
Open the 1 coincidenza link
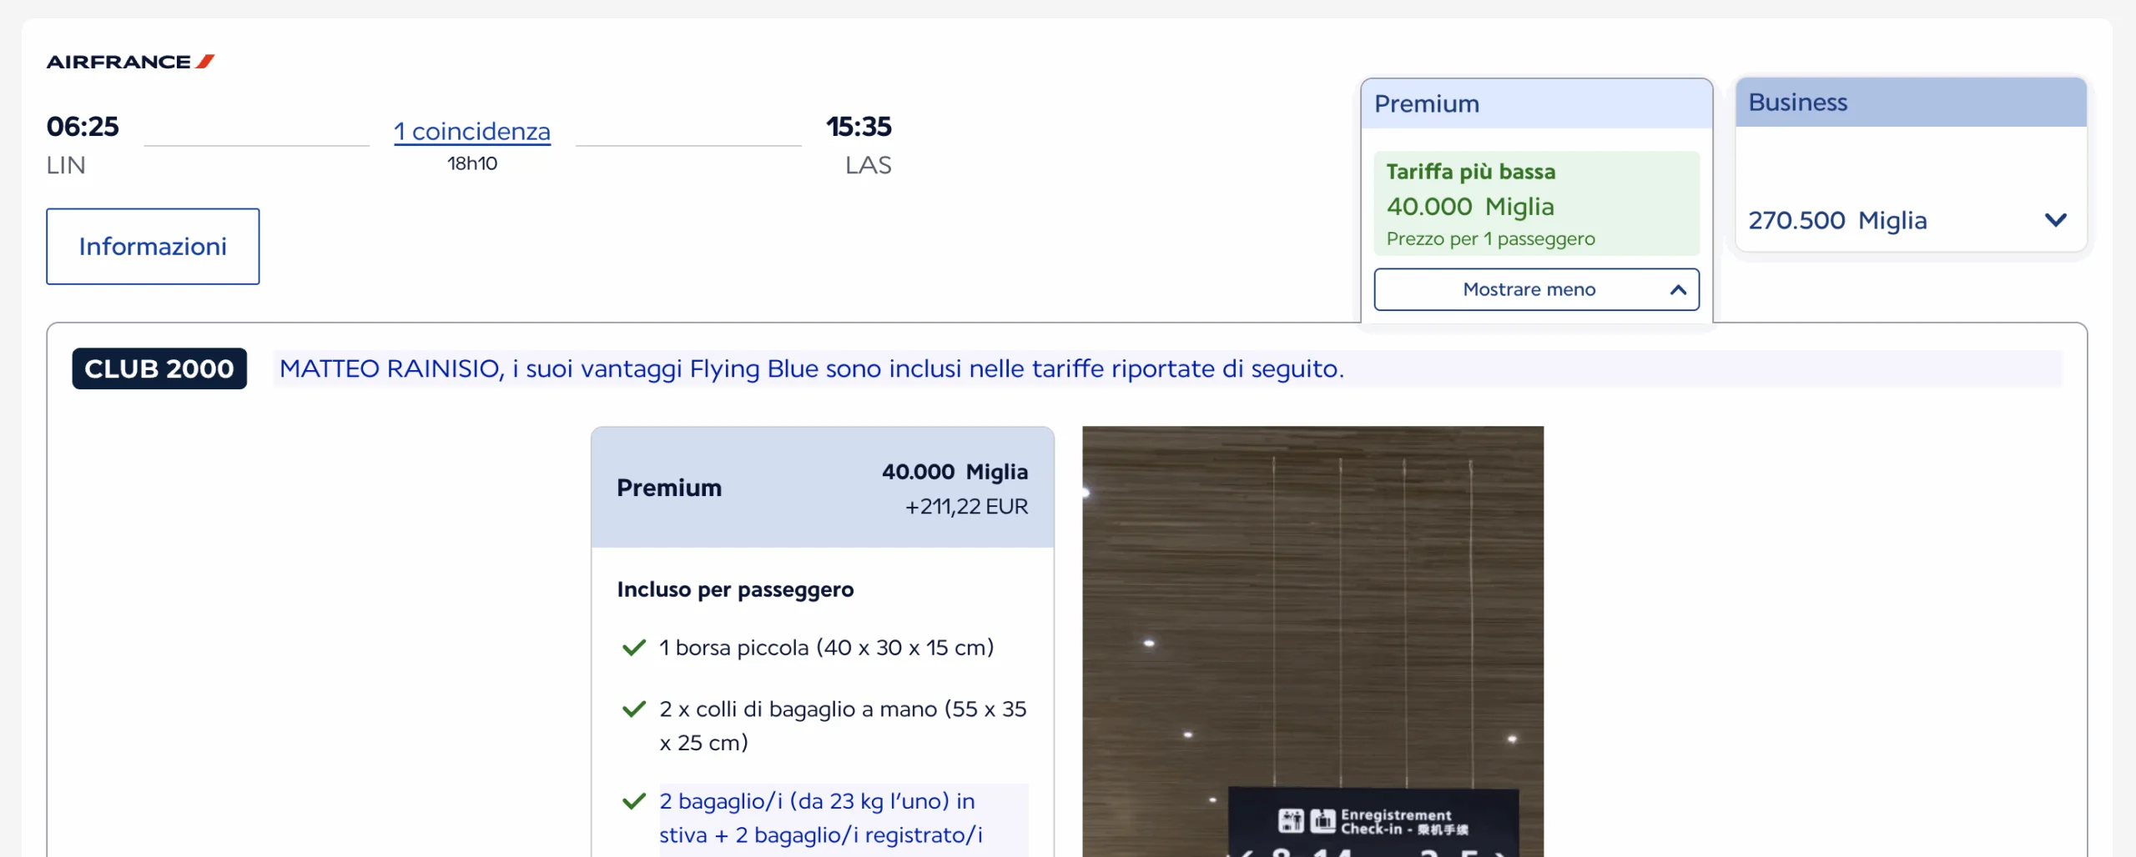point(472,132)
